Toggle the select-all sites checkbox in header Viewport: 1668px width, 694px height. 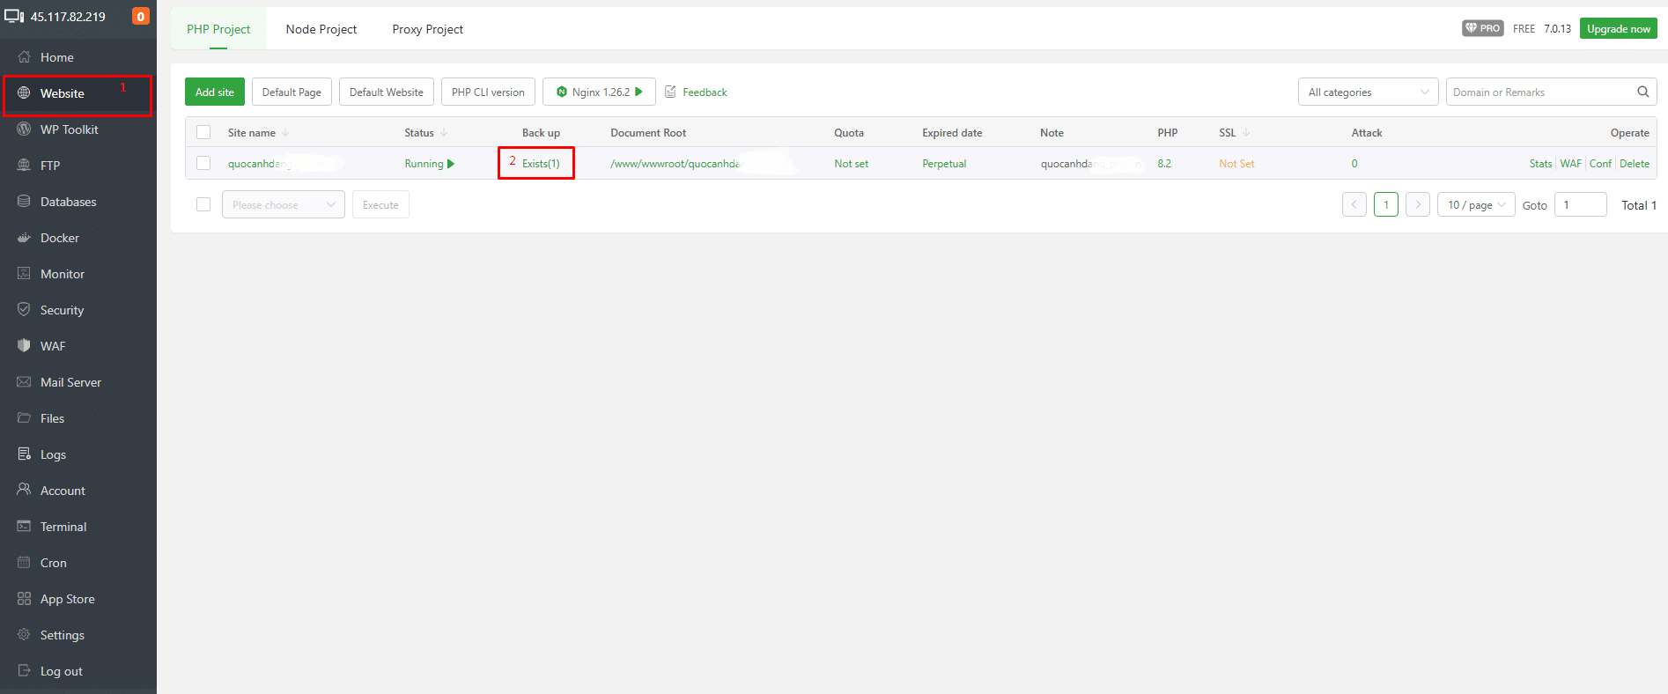(203, 133)
